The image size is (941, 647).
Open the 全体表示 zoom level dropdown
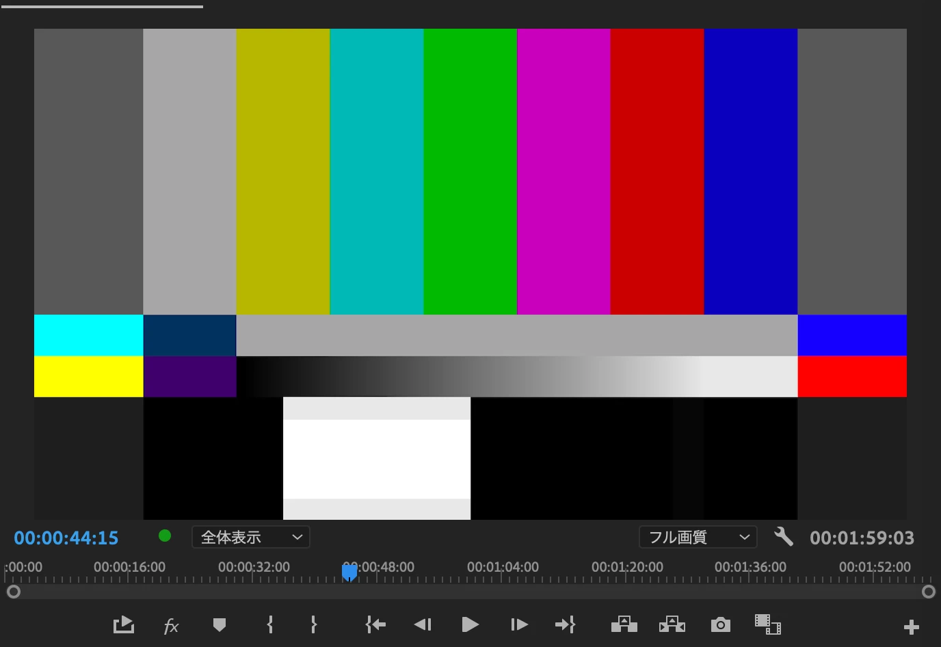251,537
